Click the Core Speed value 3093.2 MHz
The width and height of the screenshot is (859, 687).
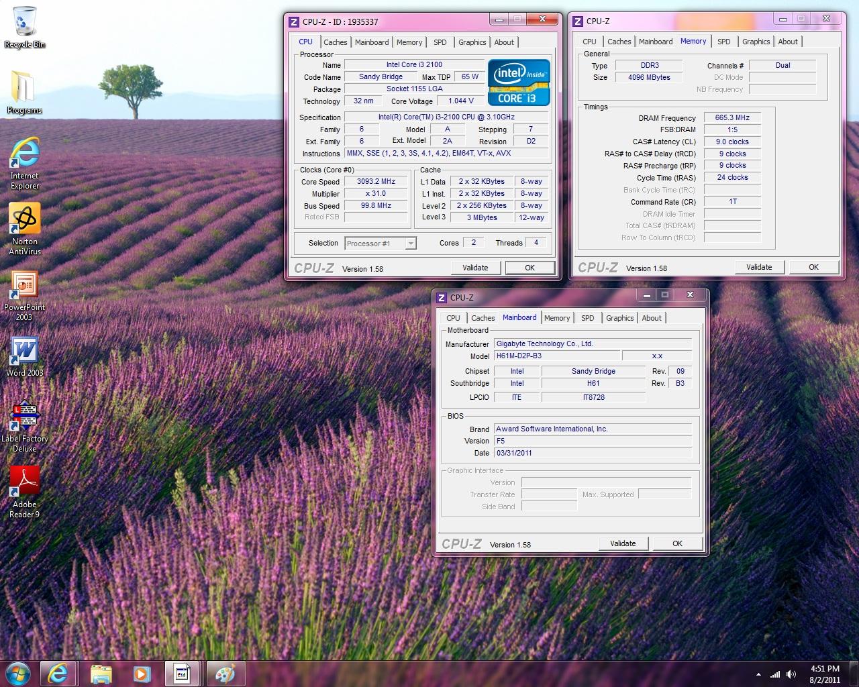coord(376,182)
